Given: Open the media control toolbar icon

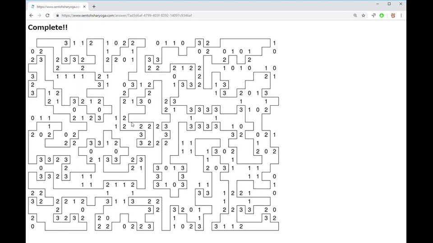Looking at the screenshot, I should pos(373,15).
